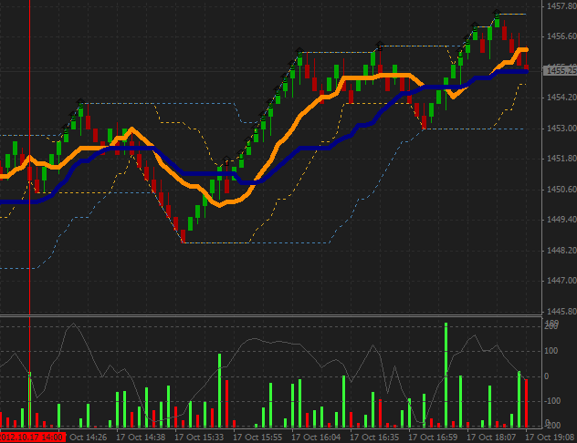Click the 1456.60 price axis label
This screenshot has width=577, height=443.
[x=561, y=36]
